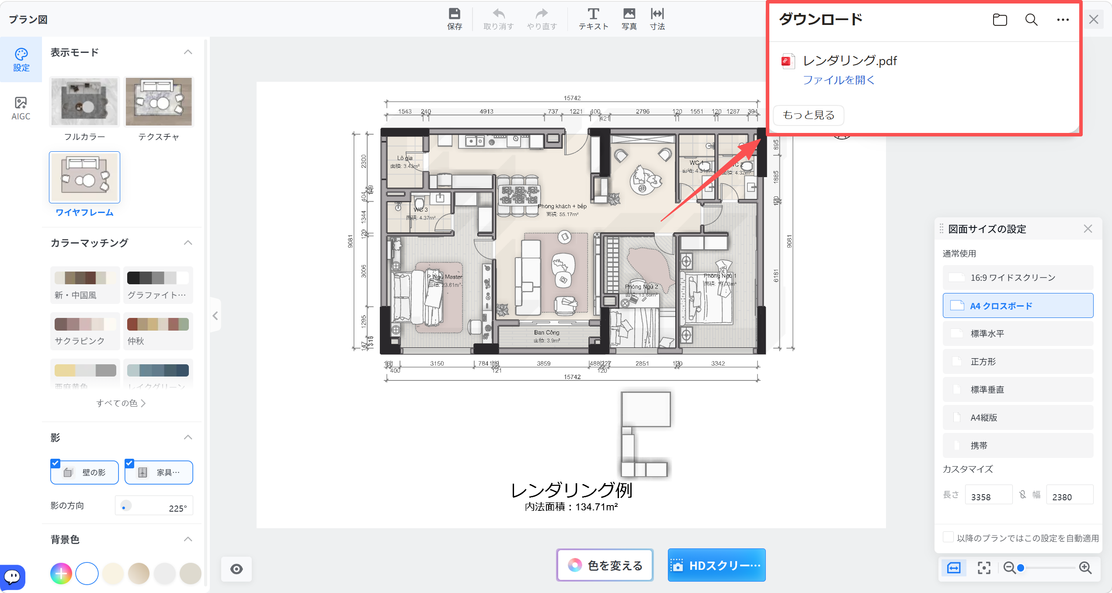
Task: Toggle the aspect ratio lock icon
Action: (1023, 495)
